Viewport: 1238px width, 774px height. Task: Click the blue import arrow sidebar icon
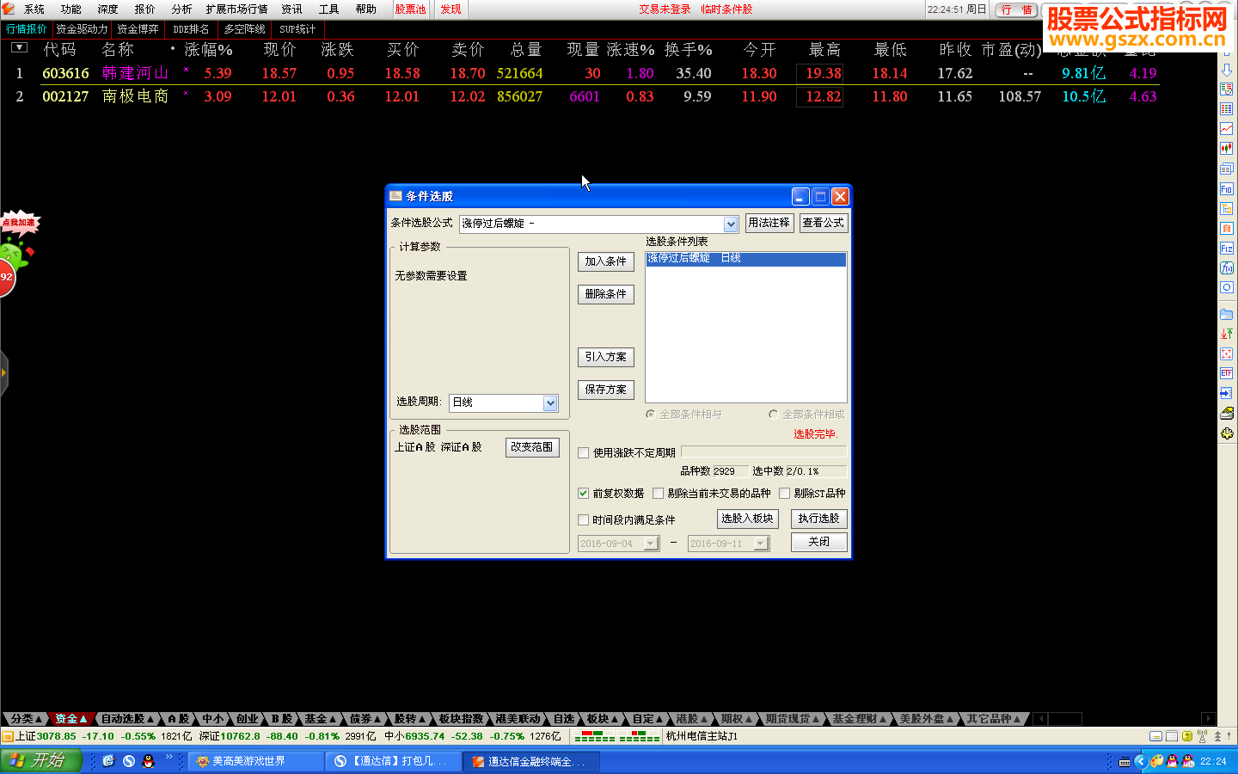pos(1227,393)
